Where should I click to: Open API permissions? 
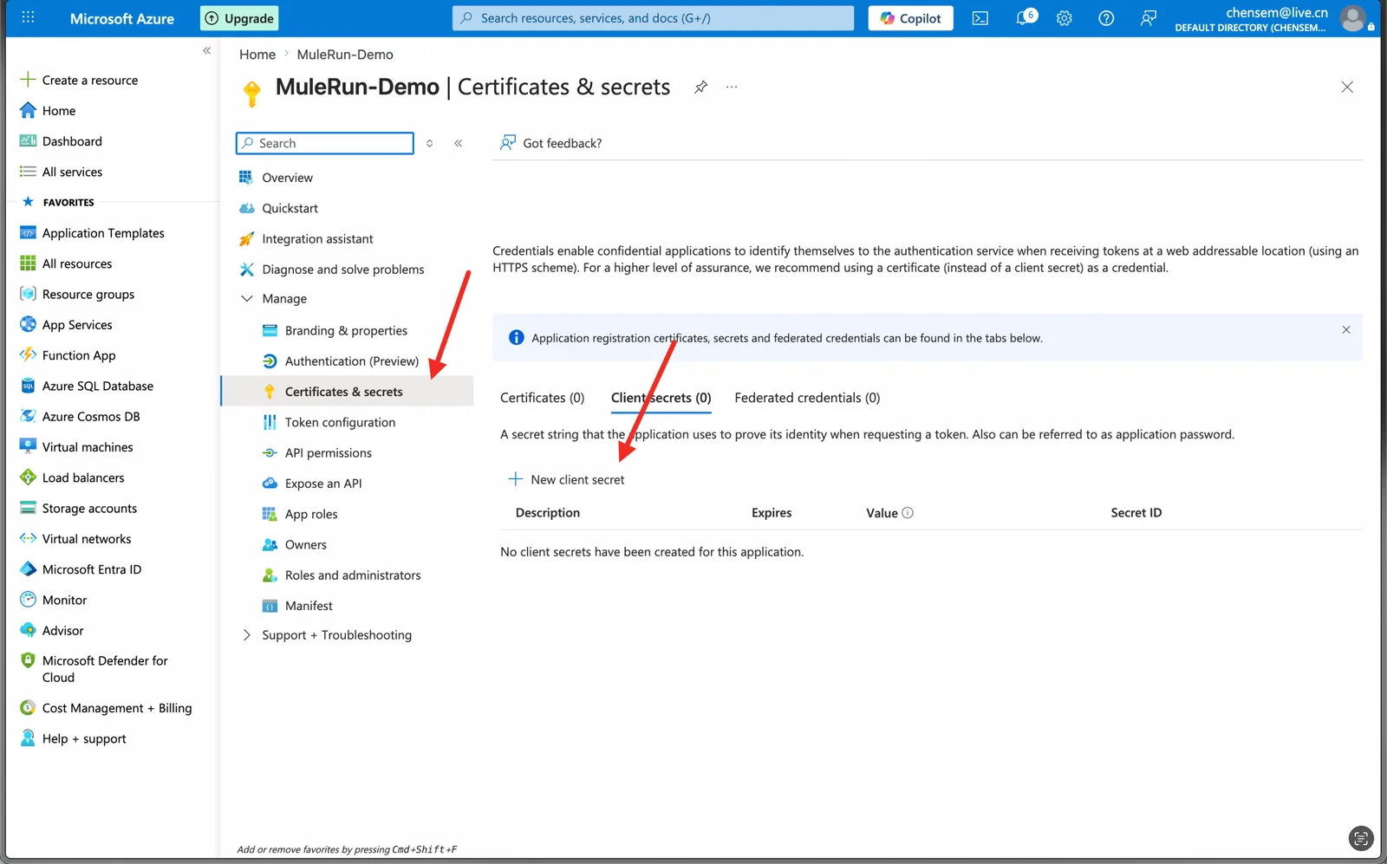pos(329,453)
